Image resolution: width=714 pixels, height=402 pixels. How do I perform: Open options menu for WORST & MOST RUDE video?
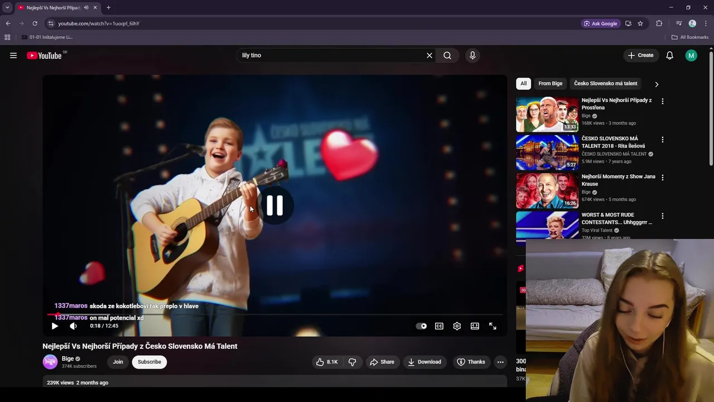coord(662,216)
